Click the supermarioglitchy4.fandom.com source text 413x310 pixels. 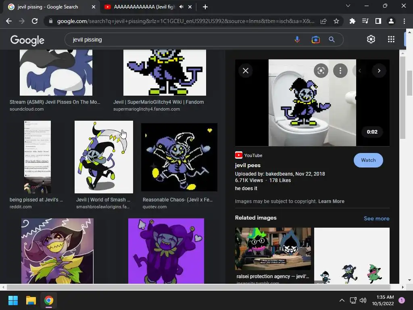(x=146, y=109)
